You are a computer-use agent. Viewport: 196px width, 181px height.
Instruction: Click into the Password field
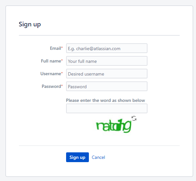106,87
